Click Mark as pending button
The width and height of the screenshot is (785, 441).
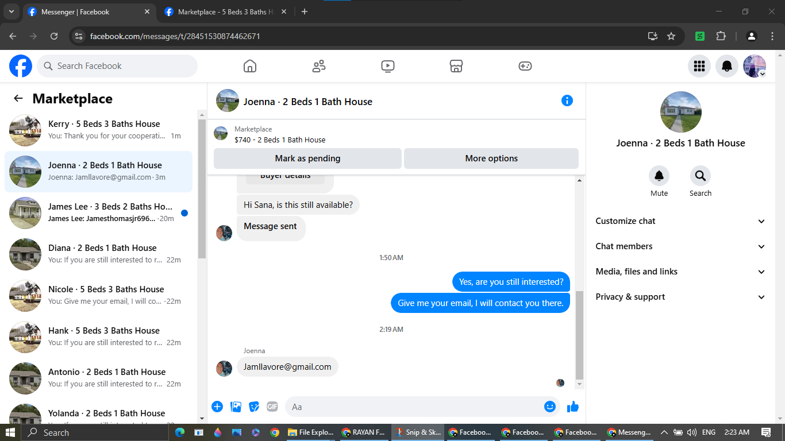[x=307, y=158]
